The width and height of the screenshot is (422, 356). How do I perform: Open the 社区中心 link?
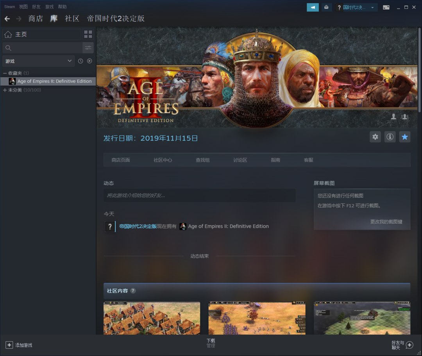163,160
